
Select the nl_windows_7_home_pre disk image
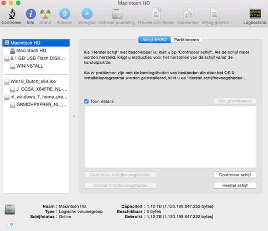pyautogui.click(x=36, y=97)
